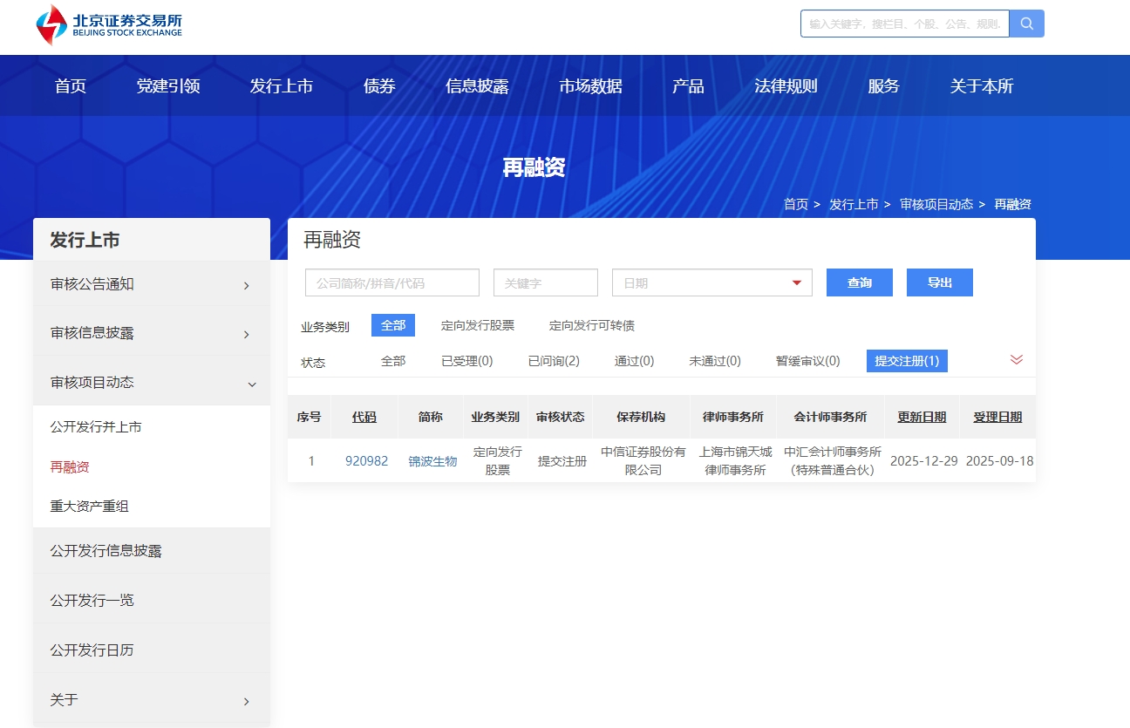Open stock code 920982 link
Screen dimensions: 1130x728
click(x=366, y=461)
